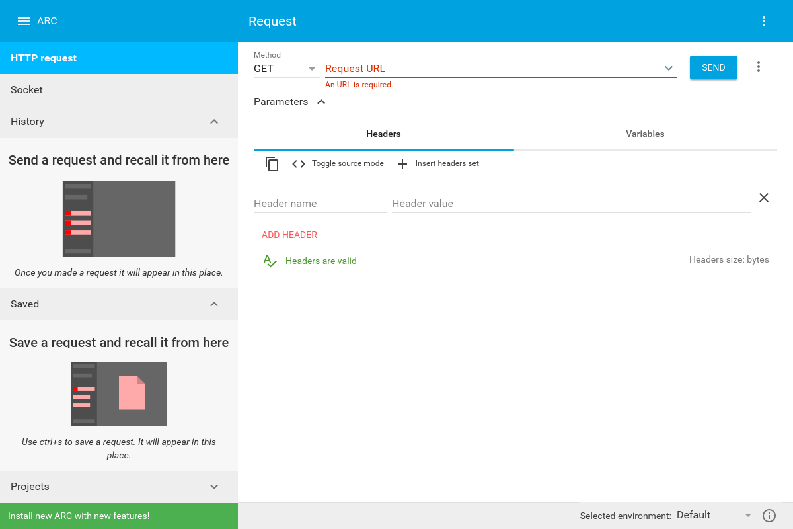Screen dimensions: 793x529
Task: Click Insert headers set label
Action: (x=447, y=163)
